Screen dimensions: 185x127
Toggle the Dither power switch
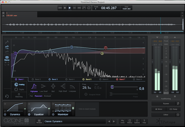tap(178, 115)
